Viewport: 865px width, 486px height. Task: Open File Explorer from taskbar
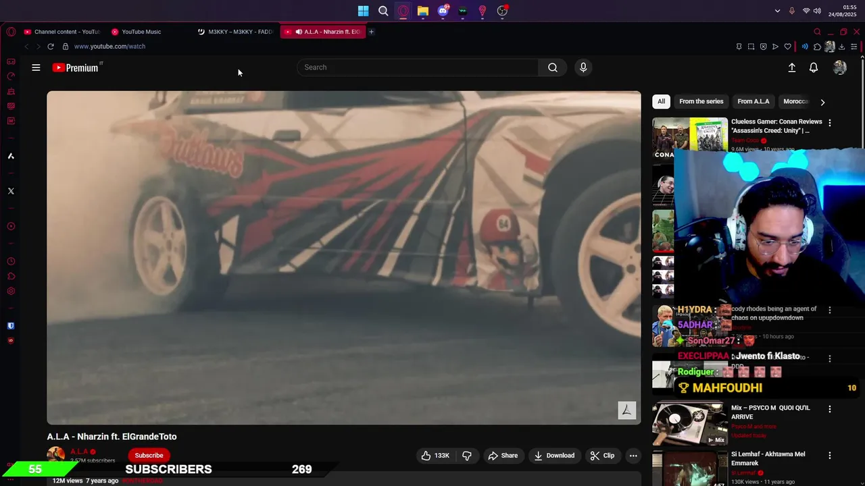pyautogui.click(x=422, y=11)
